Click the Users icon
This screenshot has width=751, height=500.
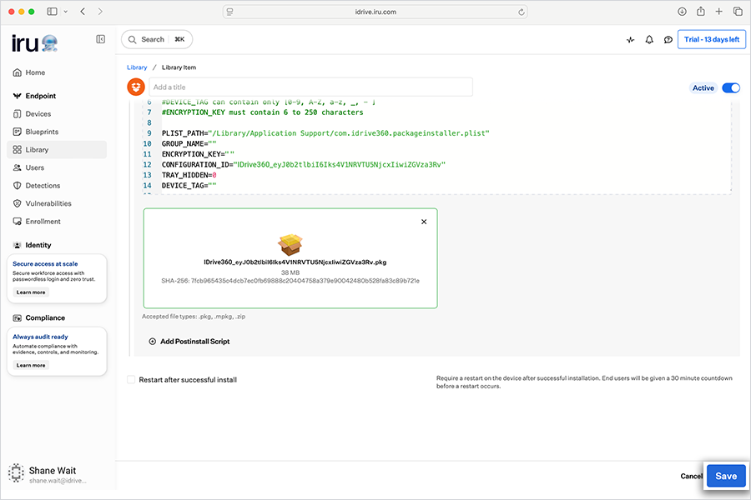coord(18,167)
